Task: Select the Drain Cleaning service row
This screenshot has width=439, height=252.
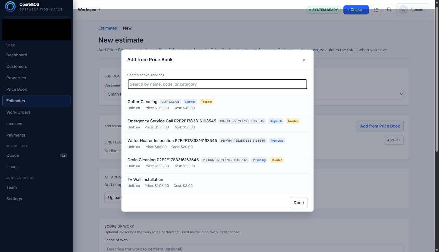Action: [217, 163]
